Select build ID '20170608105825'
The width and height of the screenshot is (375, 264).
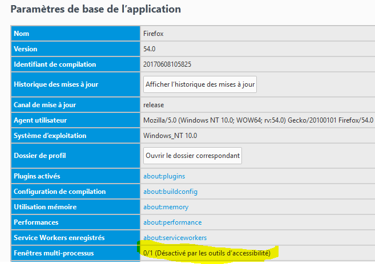click(167, 64)
